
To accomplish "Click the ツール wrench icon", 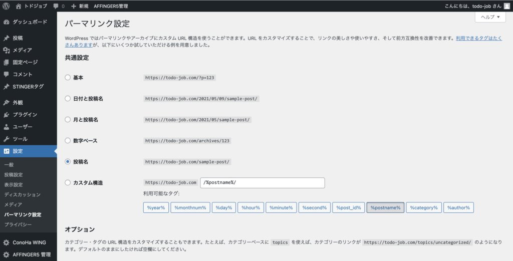I will (x=6, y=139).
